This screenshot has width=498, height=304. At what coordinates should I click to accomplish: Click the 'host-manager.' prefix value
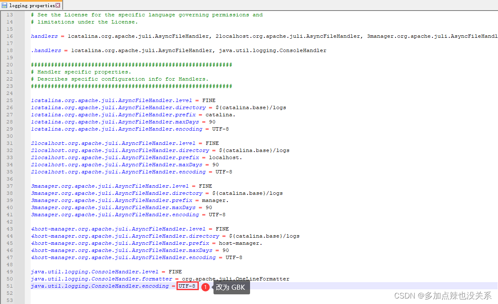click(241, 243)
